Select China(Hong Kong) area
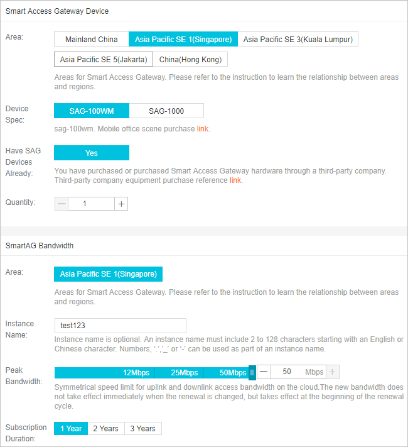 [190, 59]
